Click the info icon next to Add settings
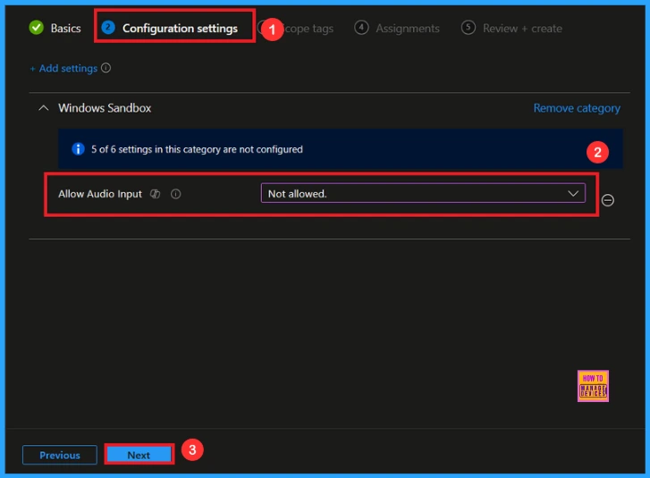Viewport: 650px width, 478px height. 106,68
